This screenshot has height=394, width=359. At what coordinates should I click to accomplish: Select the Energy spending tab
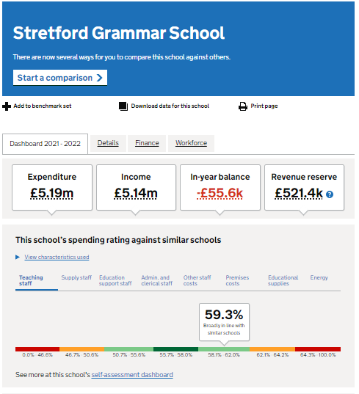[319, 277]
